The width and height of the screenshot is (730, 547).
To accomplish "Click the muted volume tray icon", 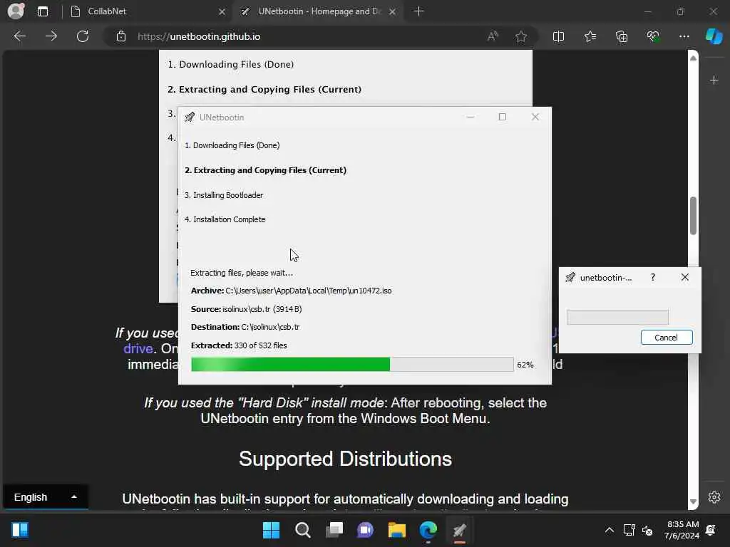I will click(647, 530).
